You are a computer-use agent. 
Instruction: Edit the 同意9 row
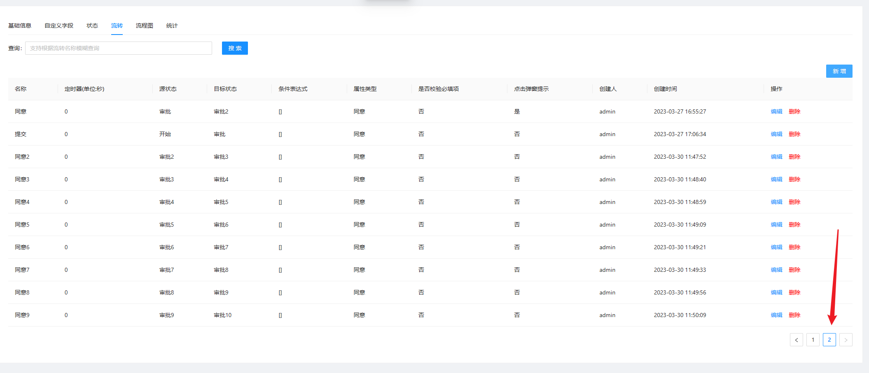[x=776, y=315]
